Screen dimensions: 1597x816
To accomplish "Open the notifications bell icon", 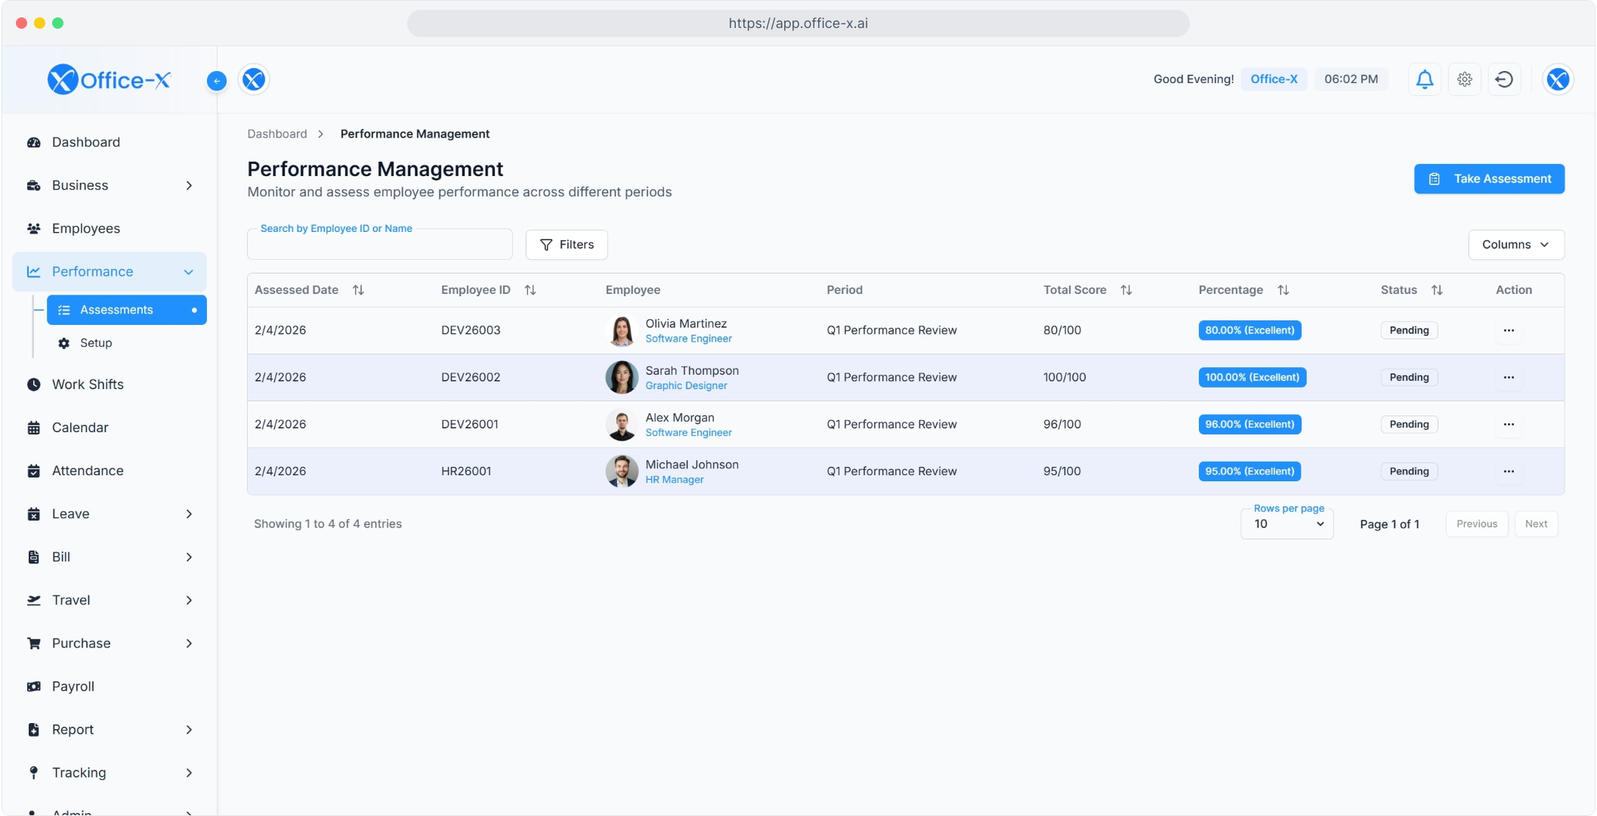I will pos(1423,79).
